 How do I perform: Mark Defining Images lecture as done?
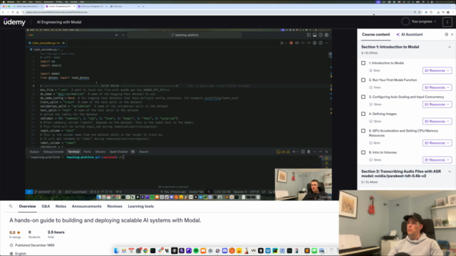(363, 114)
